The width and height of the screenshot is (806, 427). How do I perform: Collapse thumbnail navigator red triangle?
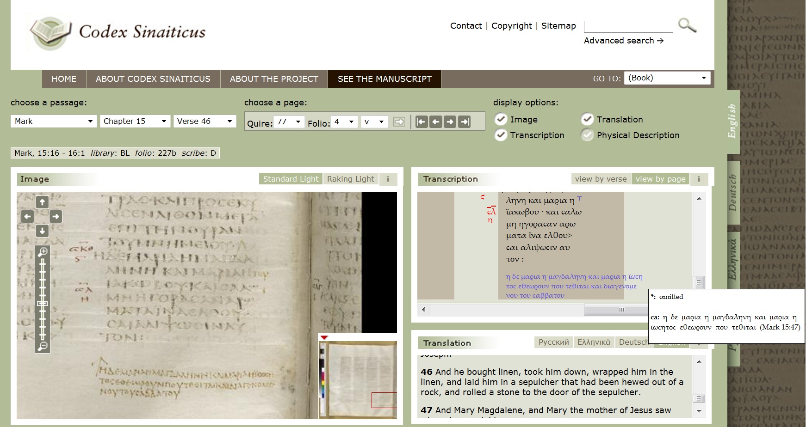[x=324, y=337]
